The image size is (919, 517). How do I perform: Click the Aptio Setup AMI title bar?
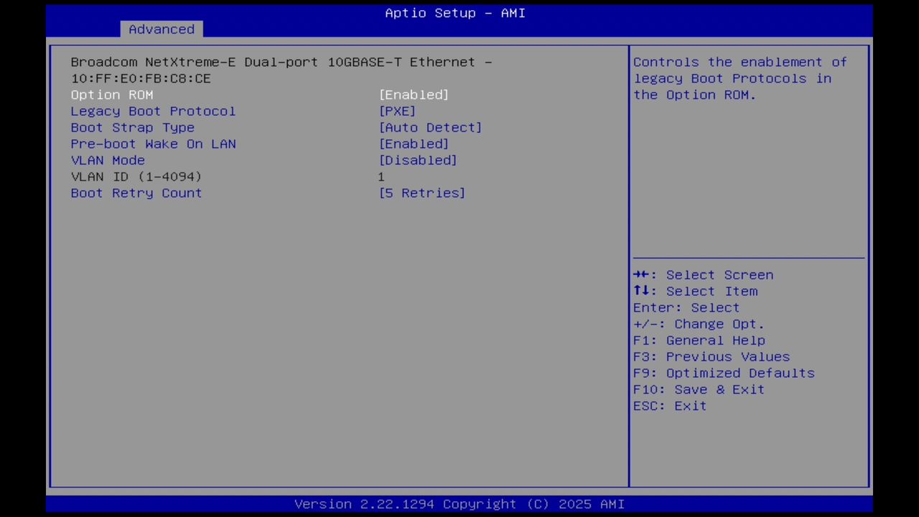pyautogui.click(x=455, y=13)
